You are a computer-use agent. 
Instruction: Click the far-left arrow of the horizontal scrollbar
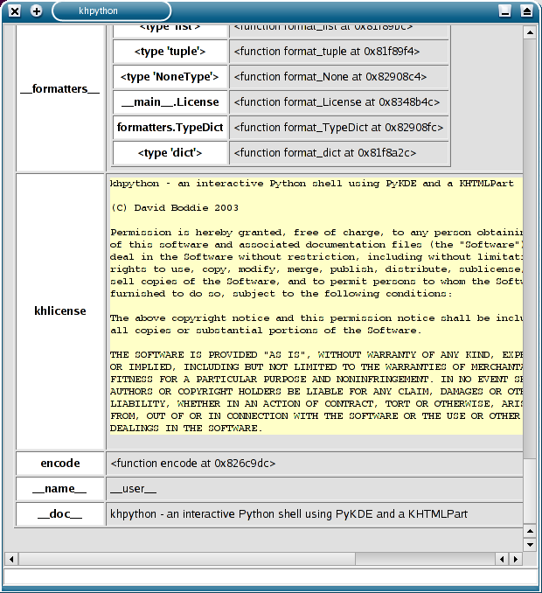pyautogui.click(x=10, y=558)
